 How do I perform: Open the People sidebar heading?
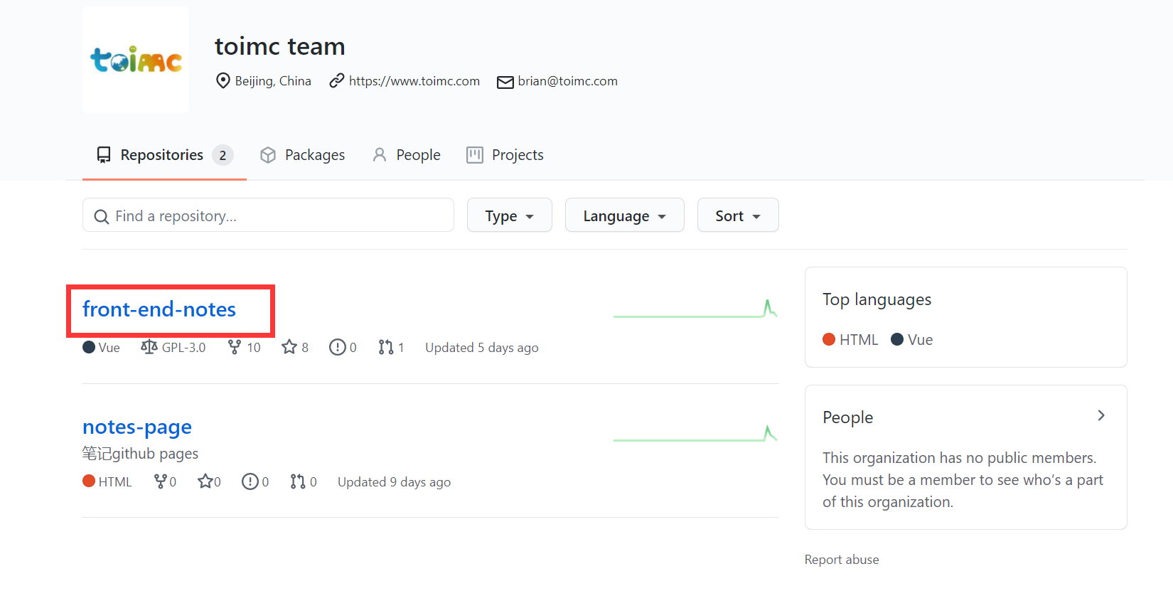pos(848,417)
